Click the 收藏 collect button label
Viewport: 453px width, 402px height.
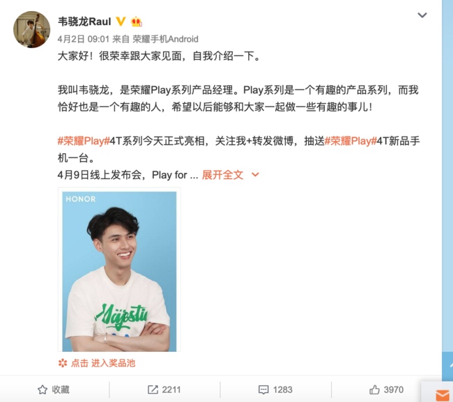pyautogui.click(x=61, y=389)
